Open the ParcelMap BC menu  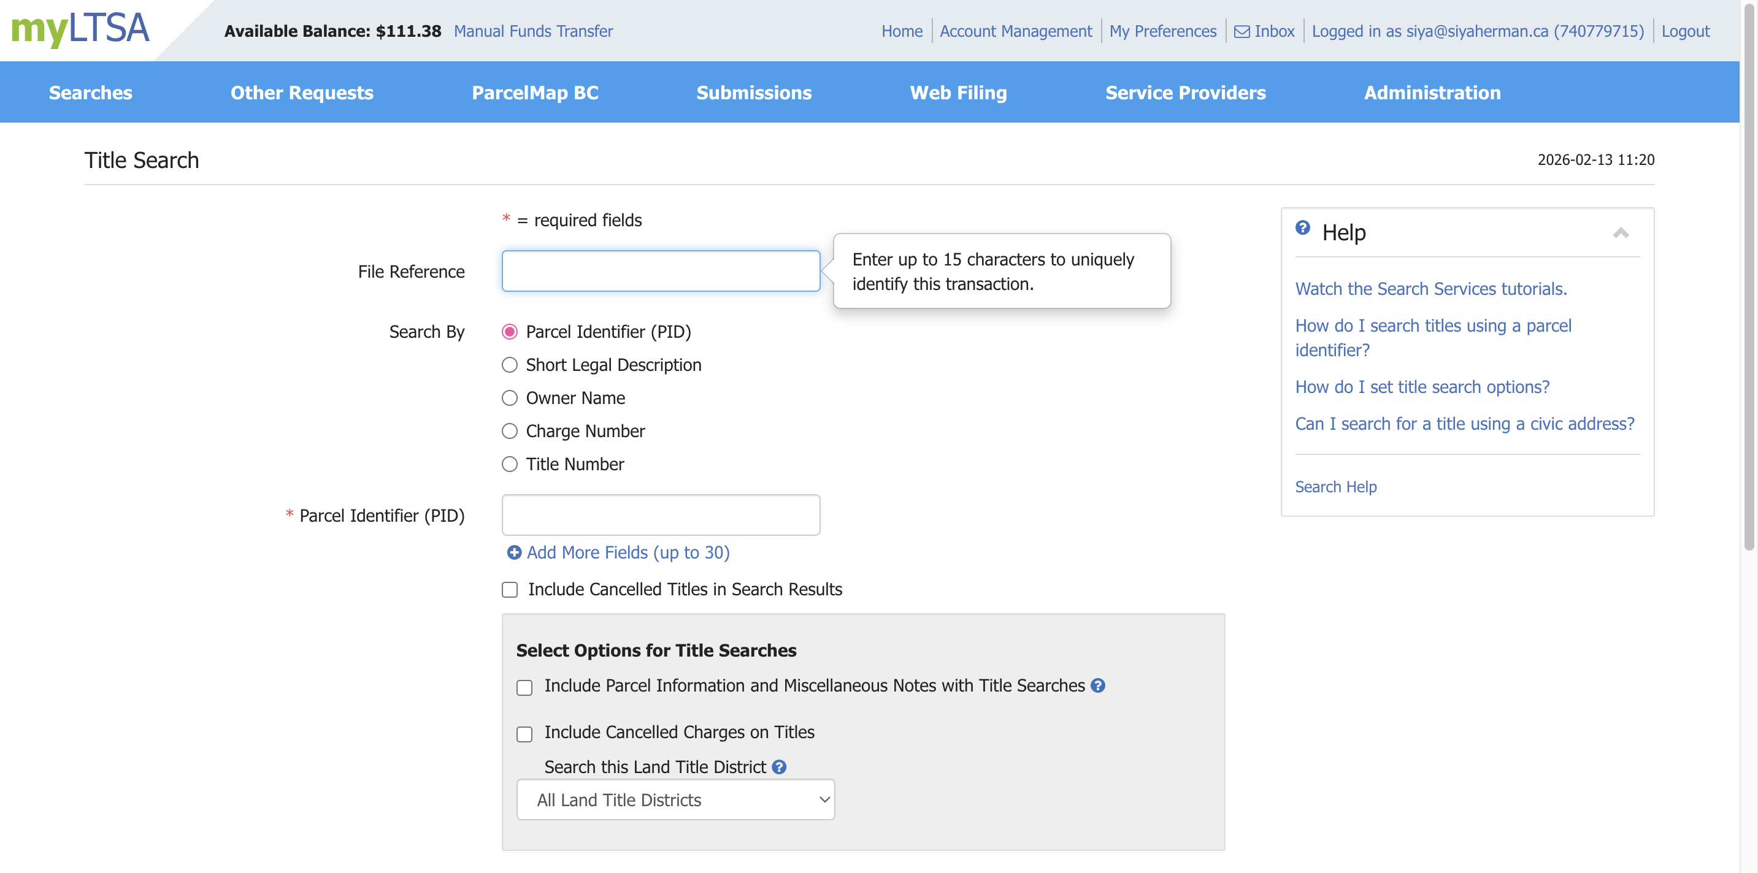pos(534,93)
